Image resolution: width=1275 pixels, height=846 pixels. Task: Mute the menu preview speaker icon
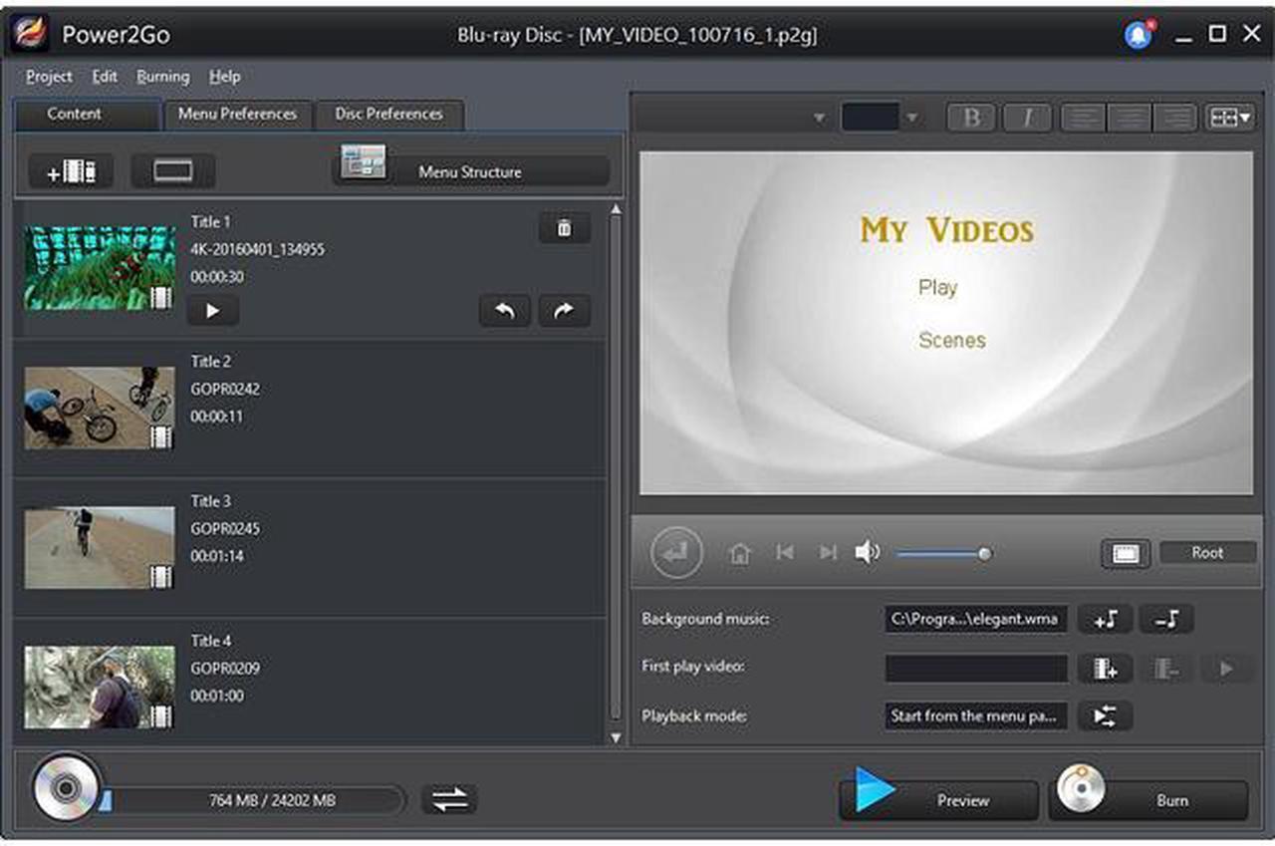[867, 552]
